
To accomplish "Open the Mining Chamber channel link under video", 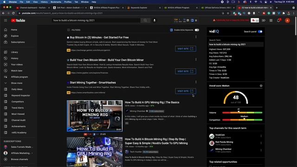I will (x=137, y=111).
